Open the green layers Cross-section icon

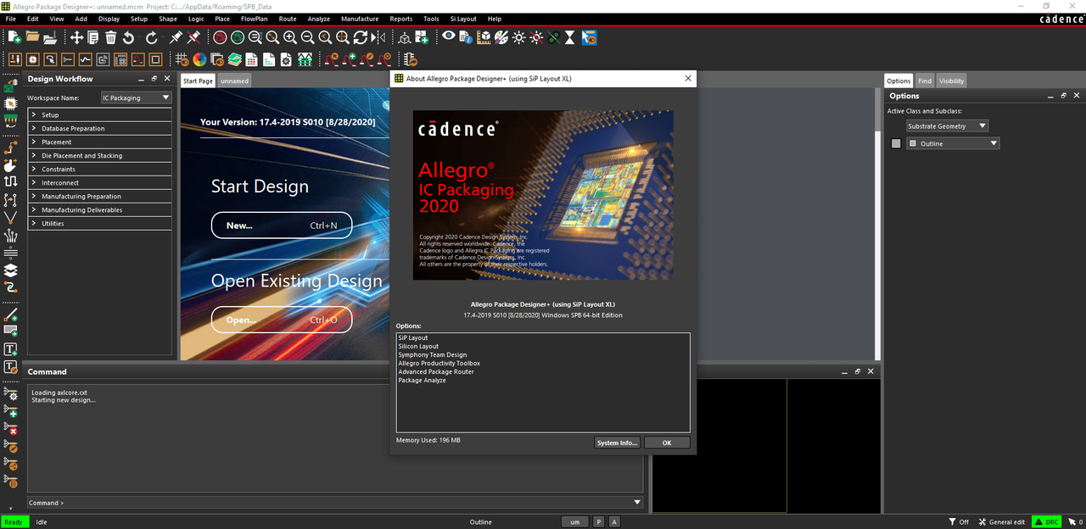tap(234, 59)
